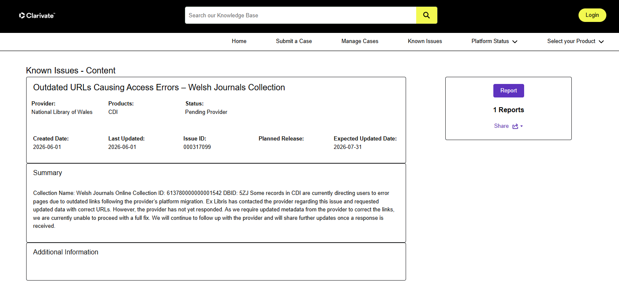The image size is (619, 289).
Task: Click Created Date value 2026-06-01
Action: (x=47, y=147)
